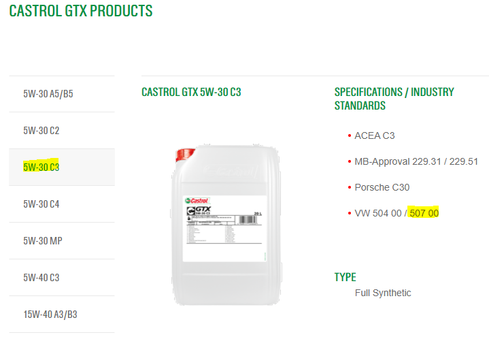Click the Castrol GTX jerrycan product image
The width and height of the screenshot is (489, 337).
coord(226,225)
